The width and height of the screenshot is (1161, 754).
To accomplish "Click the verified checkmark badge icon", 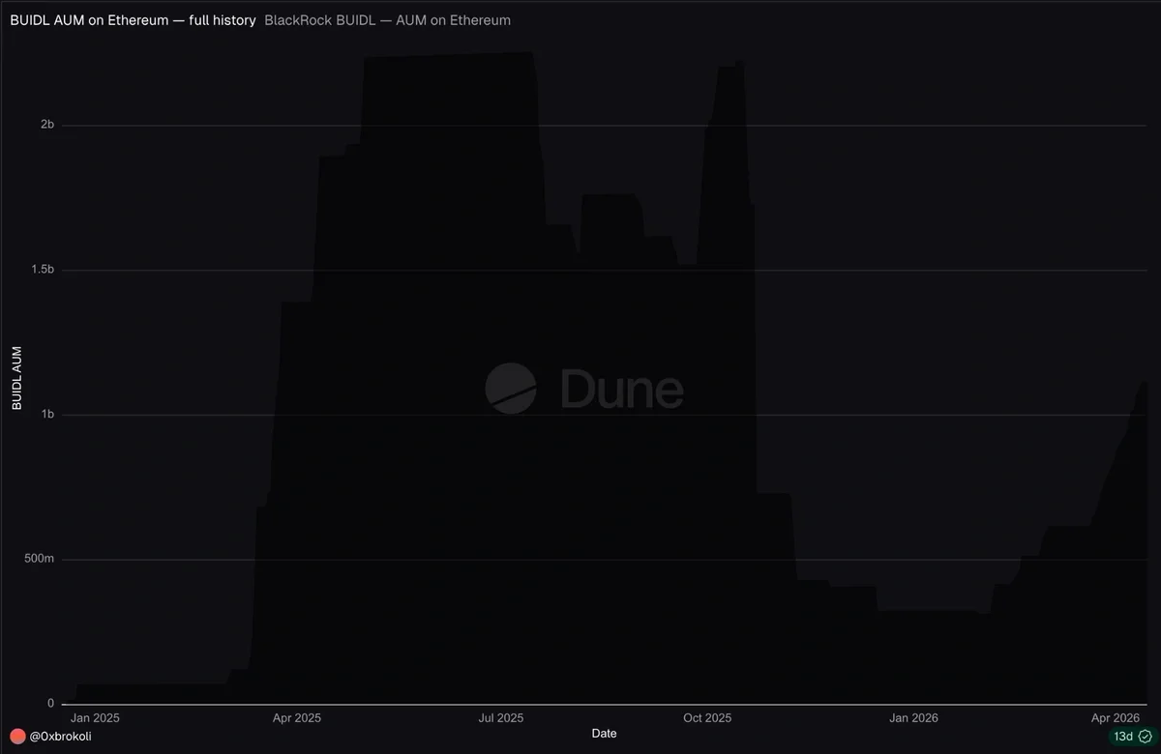I will pyautogui.click(x=1145, y=737).
